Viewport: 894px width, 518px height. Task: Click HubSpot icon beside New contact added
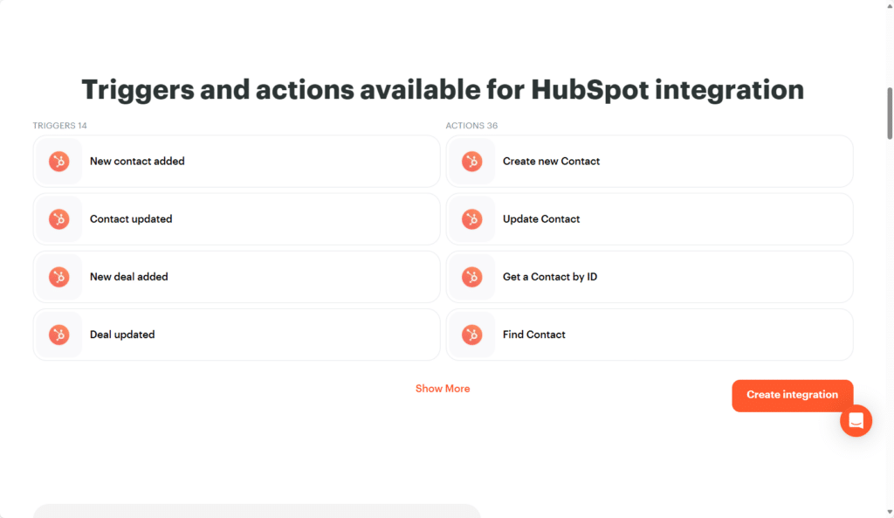click(59, 162)
